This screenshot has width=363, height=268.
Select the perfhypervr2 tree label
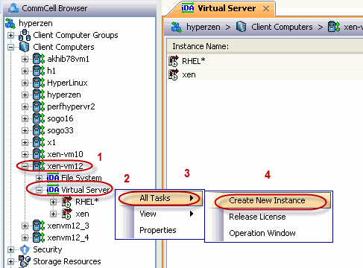pyautogui.click(x=71, y=106)
